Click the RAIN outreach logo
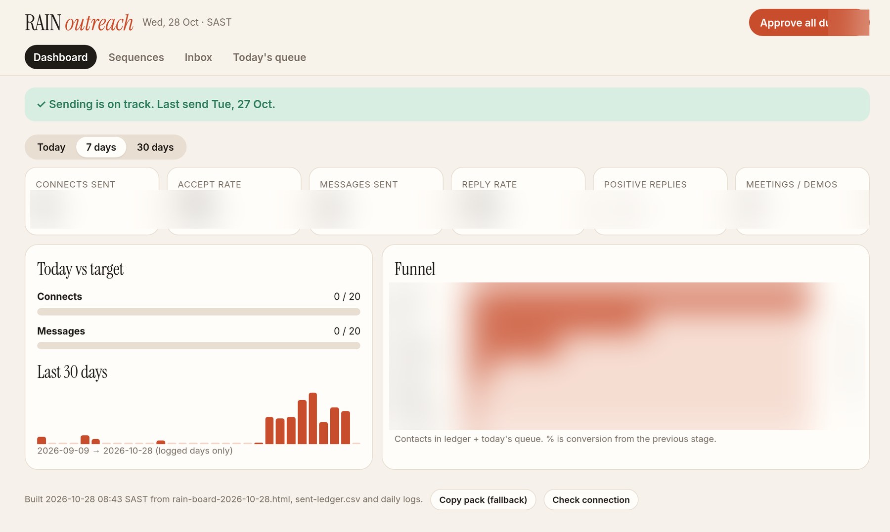 pyautogui.click(x=79, y=23)
